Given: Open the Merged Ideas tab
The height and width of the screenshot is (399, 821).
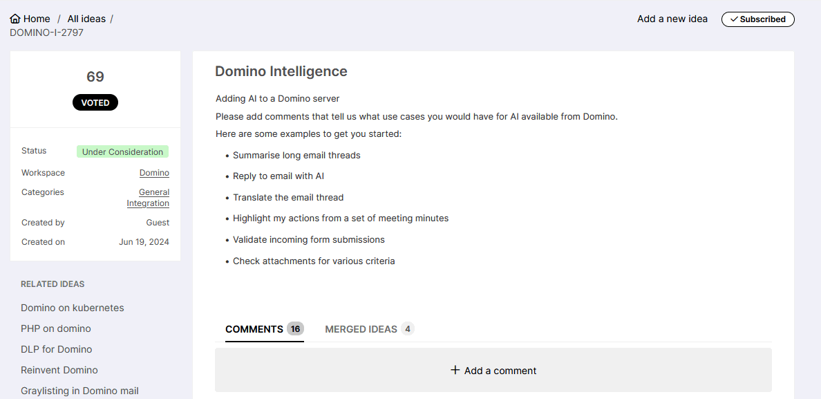Looking at the screenshot, I should [361, 329].
